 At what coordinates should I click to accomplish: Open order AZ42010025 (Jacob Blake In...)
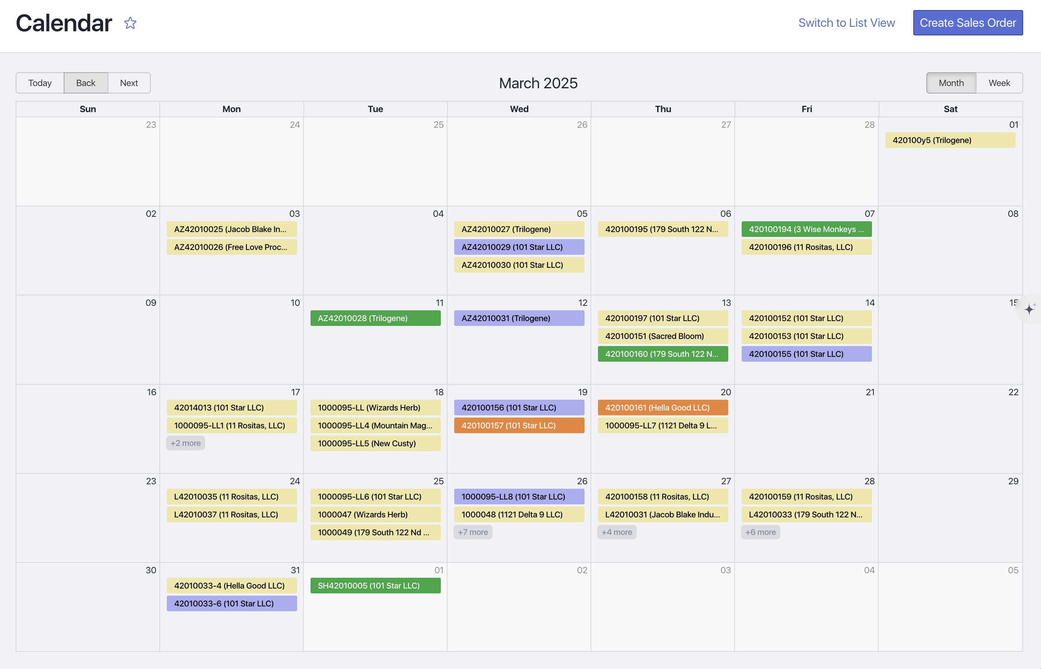232,229
